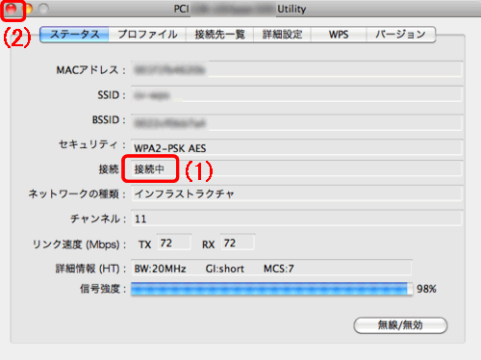
Task: Click the BSSID value field
Action: (x=296, y=122)
